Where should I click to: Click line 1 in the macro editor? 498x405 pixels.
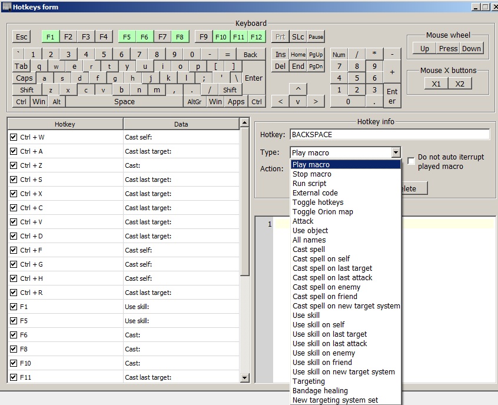(384, 224)
